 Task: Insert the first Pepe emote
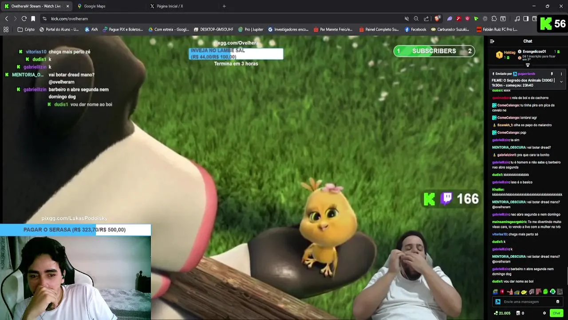tap(495, 292)
